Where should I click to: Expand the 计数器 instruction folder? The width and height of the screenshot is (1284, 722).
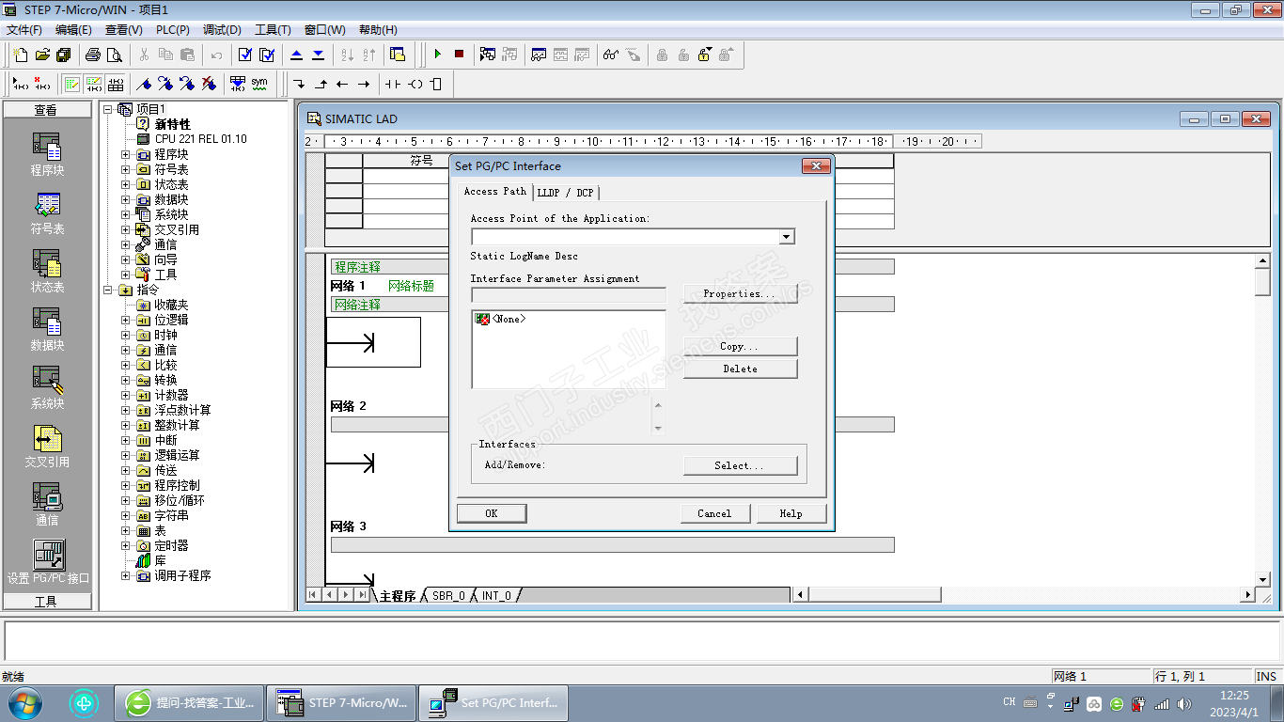coord(125,395)
